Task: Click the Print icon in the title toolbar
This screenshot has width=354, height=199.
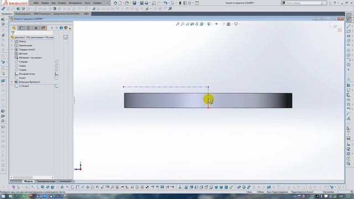Action: click(x=146, y=3)
